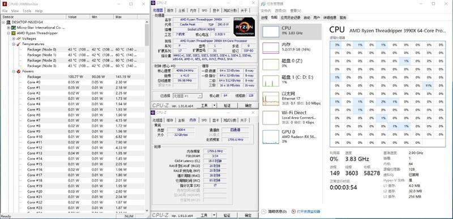Image resolution: width=453 pixels, height=219 pixels.
Task: Click the 验证 button in upper CPU-Z window
Action: pos(228,106)
